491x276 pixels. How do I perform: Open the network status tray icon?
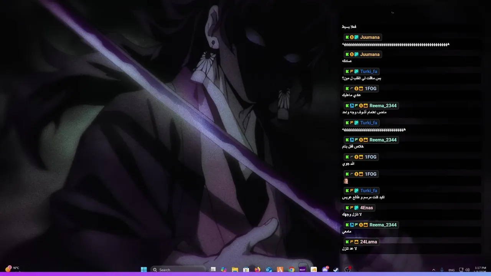point(461,270)
